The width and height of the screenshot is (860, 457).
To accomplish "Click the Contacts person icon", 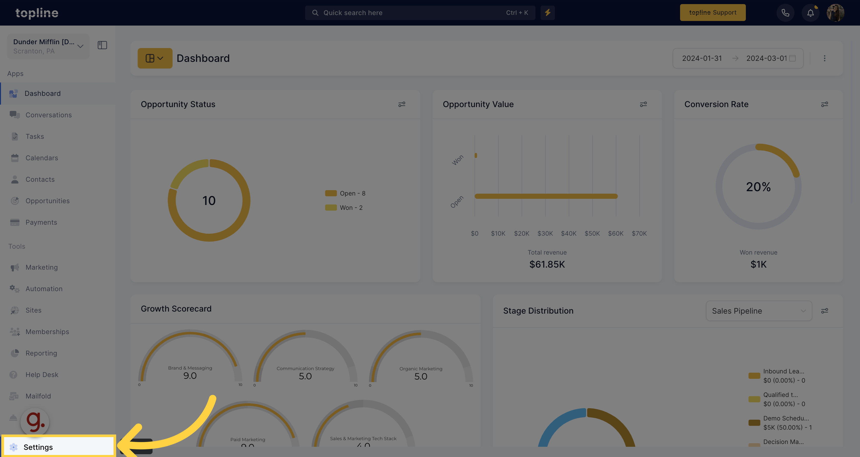I will pos(15,179).
